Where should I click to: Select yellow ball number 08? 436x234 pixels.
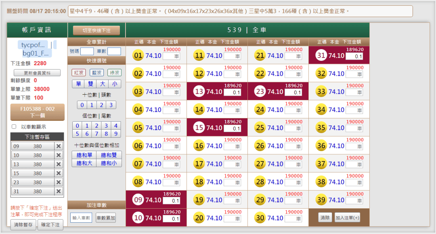(138, 182)
